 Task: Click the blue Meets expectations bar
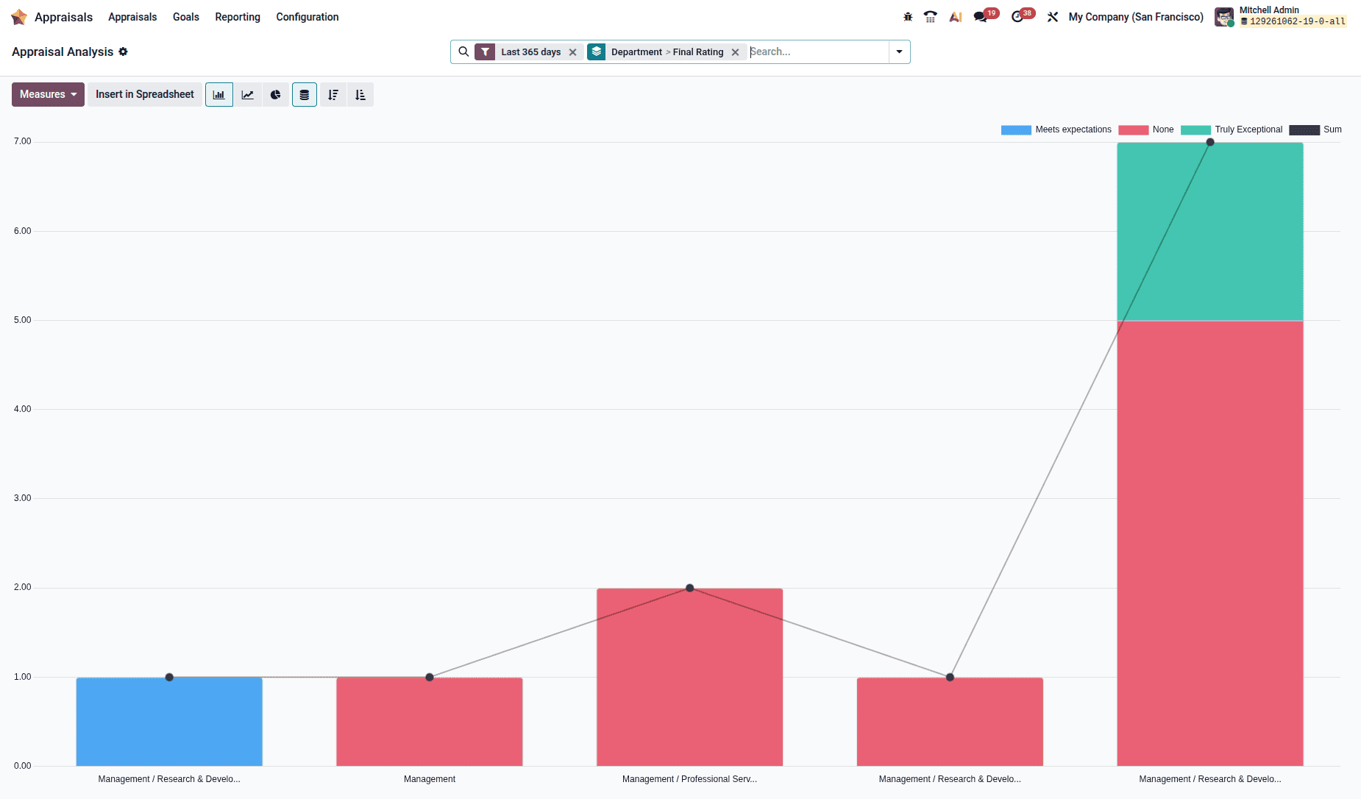tap(169, 722)
